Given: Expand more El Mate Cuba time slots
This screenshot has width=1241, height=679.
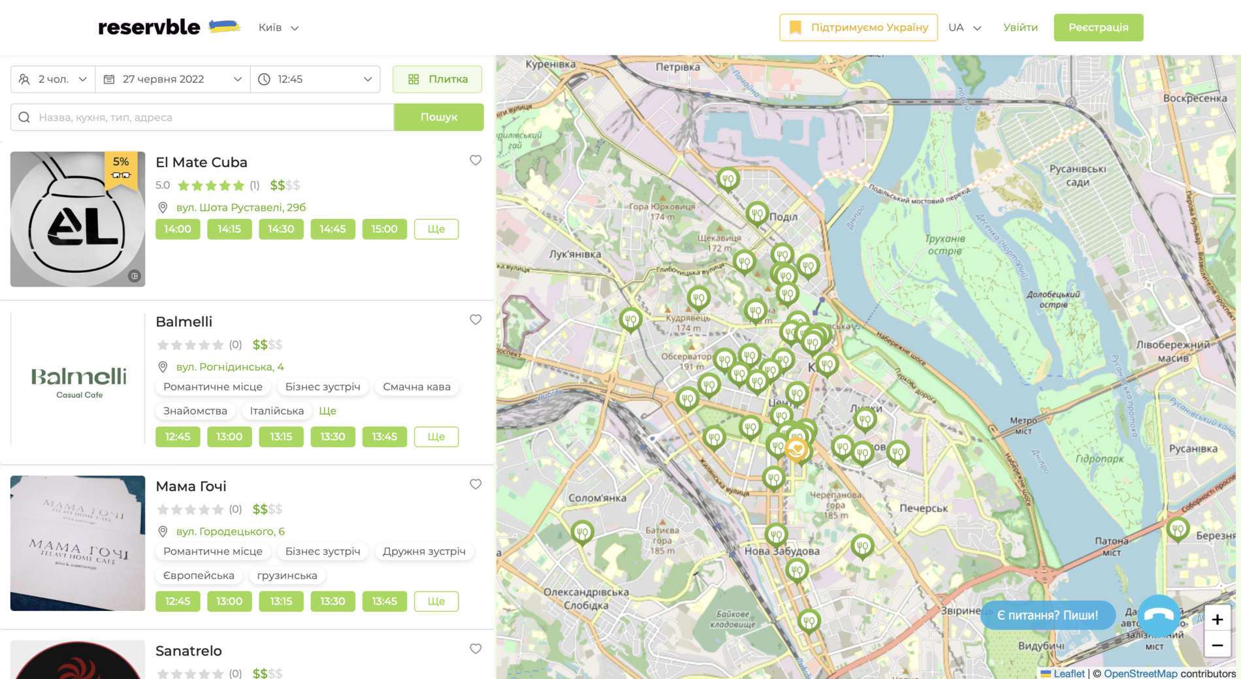Looking at the screenshot, I should click(436, 229).
